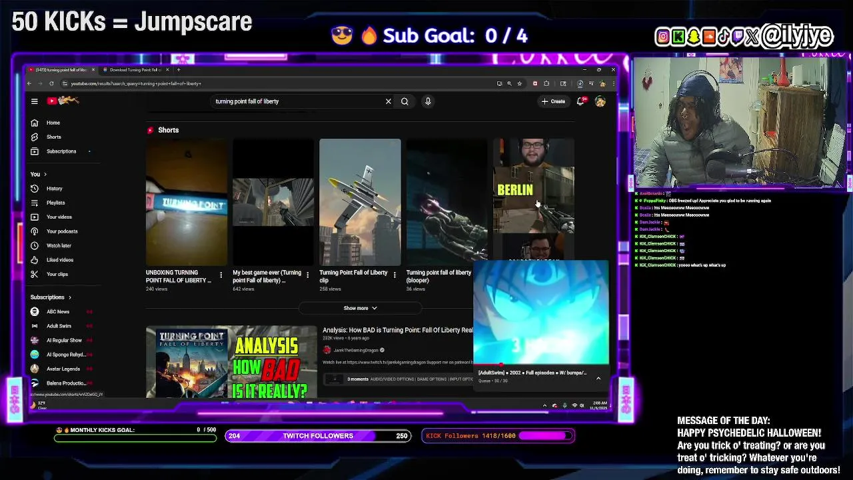853x480 pixels.
Task: Click the miniplayer video frame
Action: tap(541, 312)
